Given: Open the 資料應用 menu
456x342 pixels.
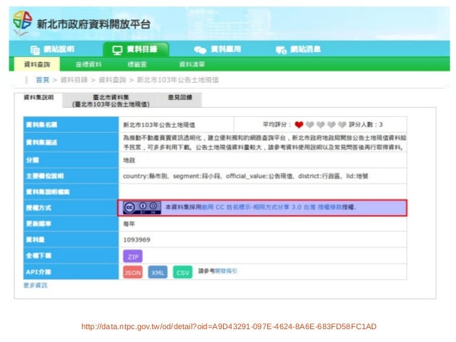Looking at the screenshot, I should coord(217,49).
